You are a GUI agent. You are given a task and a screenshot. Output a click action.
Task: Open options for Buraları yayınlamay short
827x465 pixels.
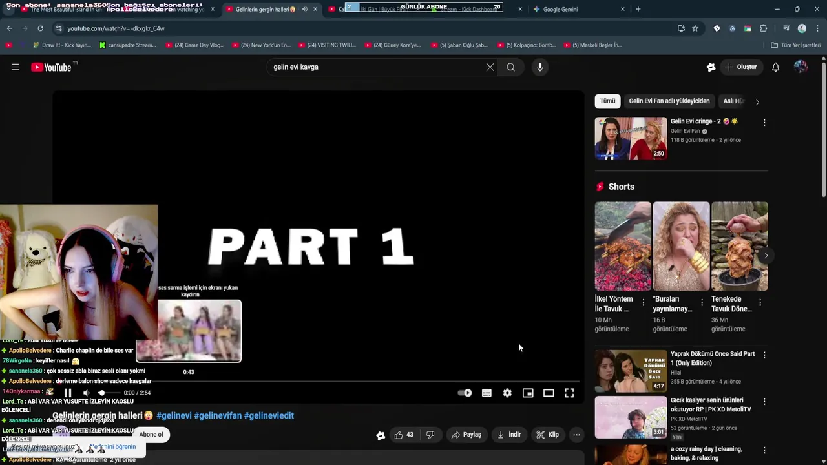click(702, 302)
